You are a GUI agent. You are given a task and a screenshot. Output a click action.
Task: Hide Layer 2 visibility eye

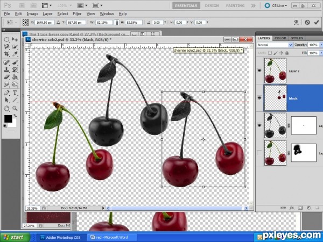[259, 70]
